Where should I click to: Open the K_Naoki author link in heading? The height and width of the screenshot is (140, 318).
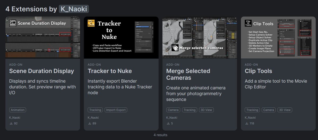pyautogui.click(x=74, y=9)
